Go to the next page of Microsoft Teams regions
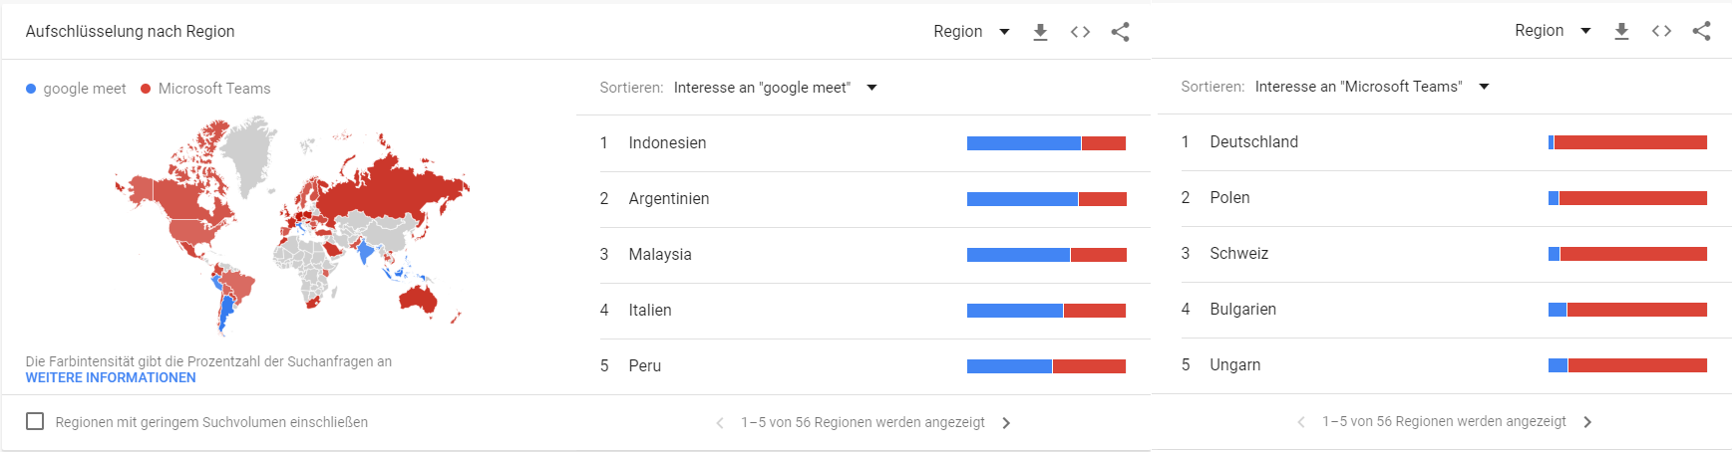This screenshot has height=452, width=1732. coord(1587,422)
